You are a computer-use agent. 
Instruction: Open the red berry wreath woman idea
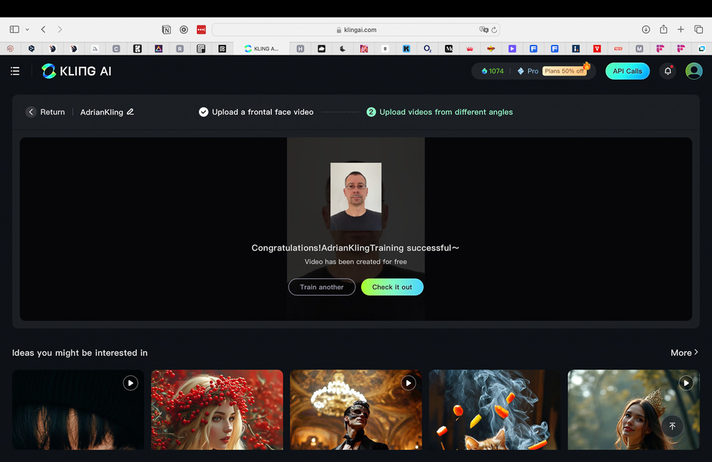(216, 409)
